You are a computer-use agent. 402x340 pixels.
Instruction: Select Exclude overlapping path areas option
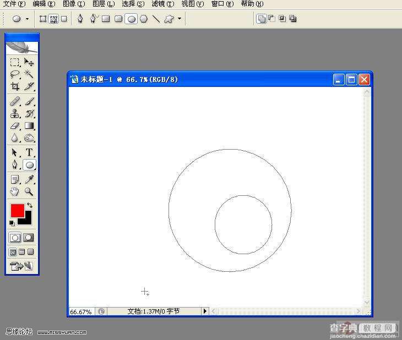point(293,19)
